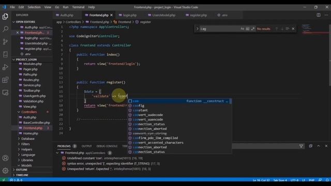Select 'constant' autocomplete suggestion

pyautogui.click(x=179, y=110)
